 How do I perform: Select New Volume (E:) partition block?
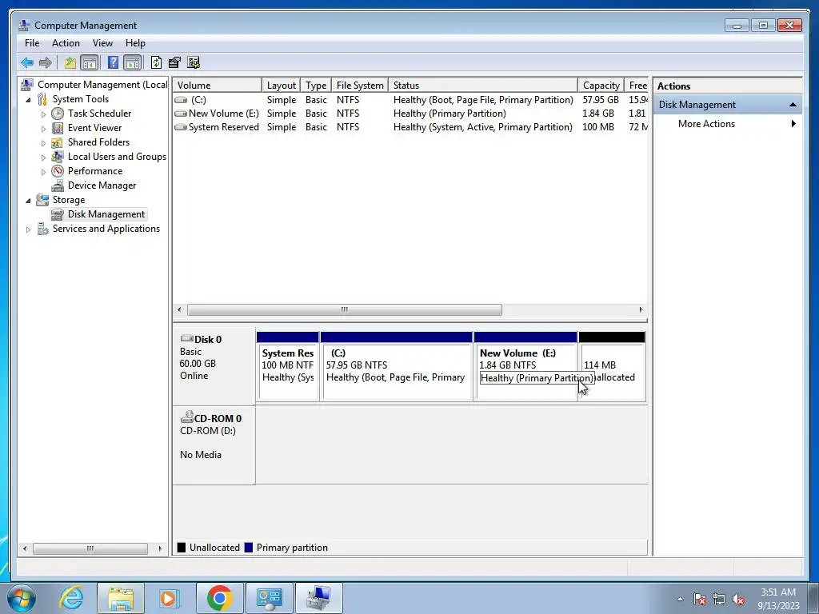(x=525, y=366)
